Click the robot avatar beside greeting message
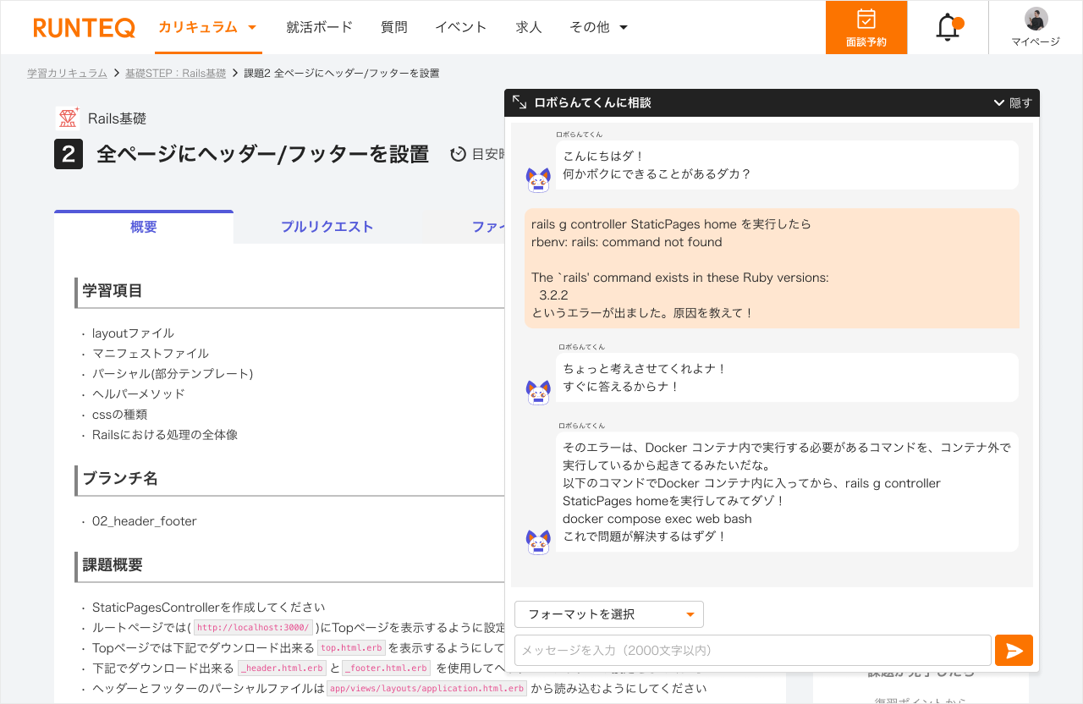The height and width of the screenshot is (704, 1083). 538,179
